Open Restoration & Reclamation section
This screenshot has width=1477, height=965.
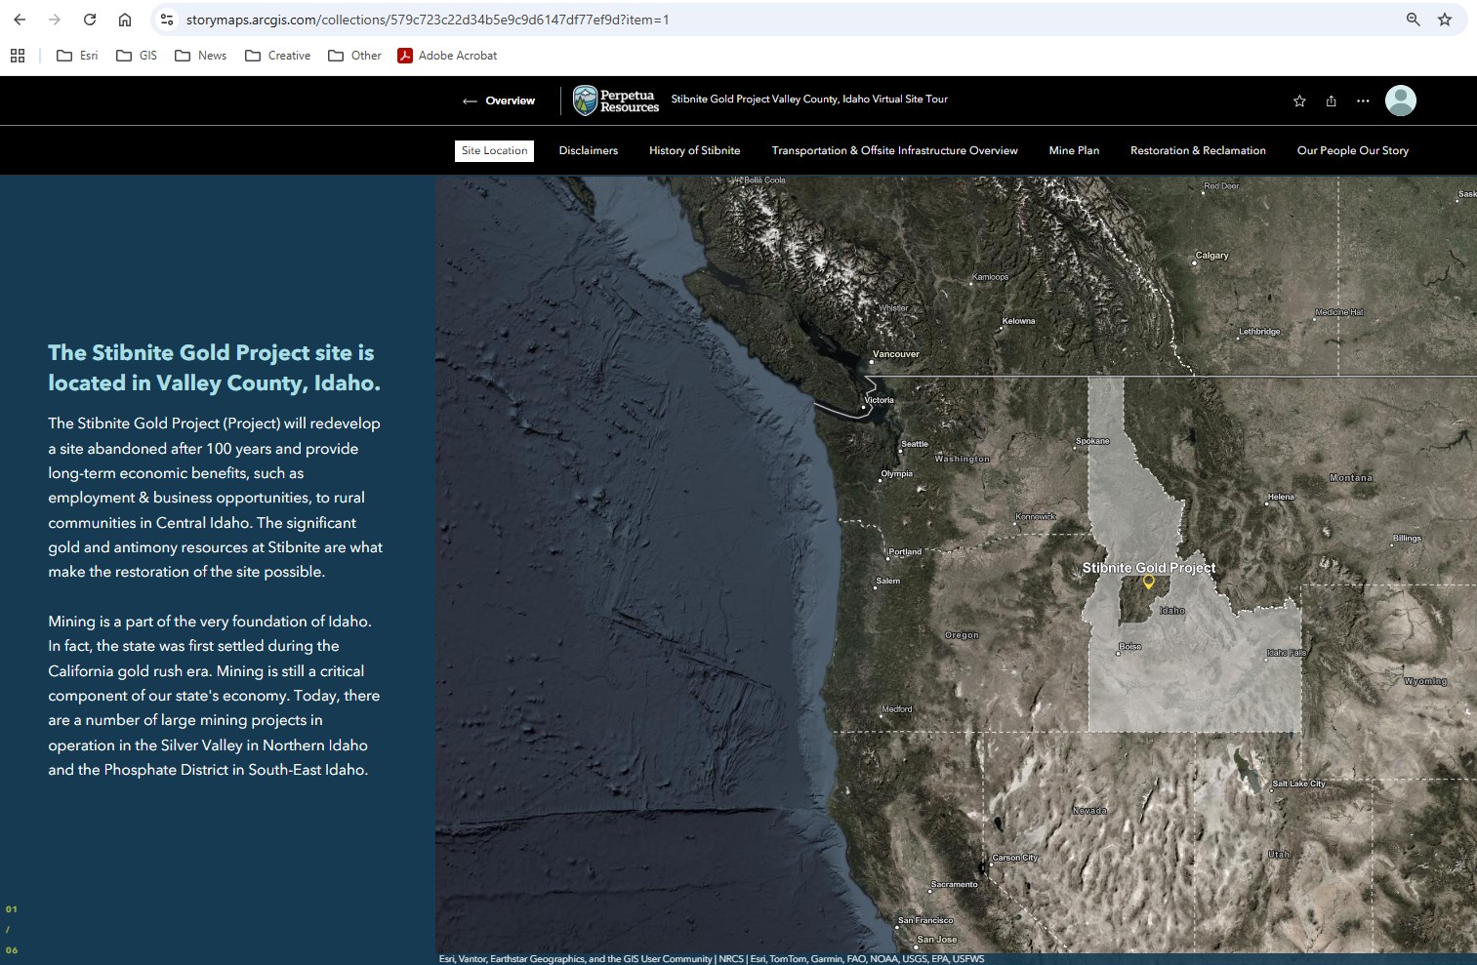point(1198,150)
